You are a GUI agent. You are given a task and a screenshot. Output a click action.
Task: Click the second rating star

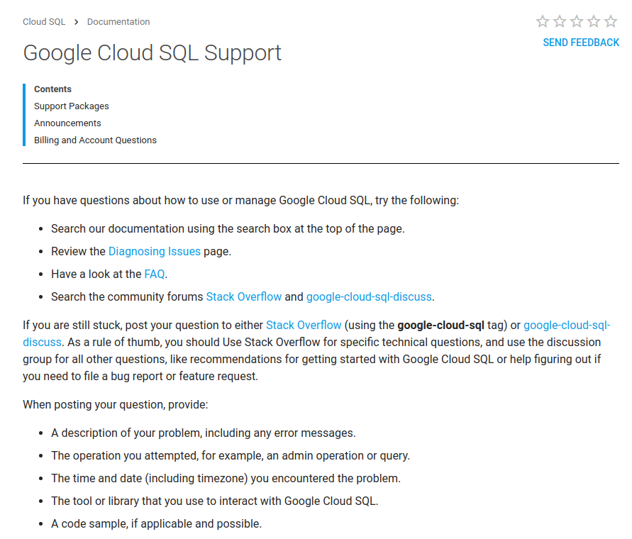coord(560,21)
